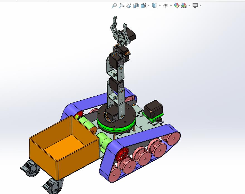Expand the View Settings dropdown arrow
Viewport: 245px width, 194px height.
(200, 6)
